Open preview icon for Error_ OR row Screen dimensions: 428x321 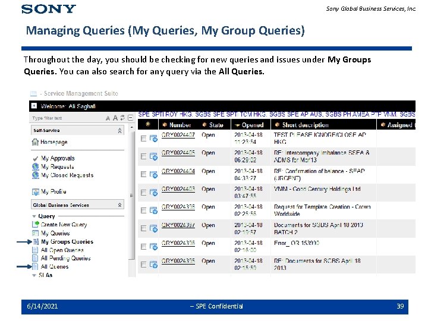coord(153,247)
